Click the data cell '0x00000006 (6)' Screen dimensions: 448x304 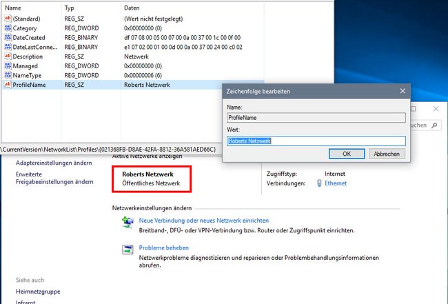pos(143,75)
